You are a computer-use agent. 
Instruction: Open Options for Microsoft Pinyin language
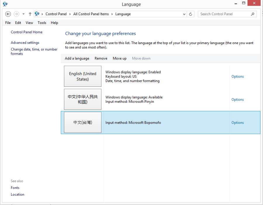[238, 100]
